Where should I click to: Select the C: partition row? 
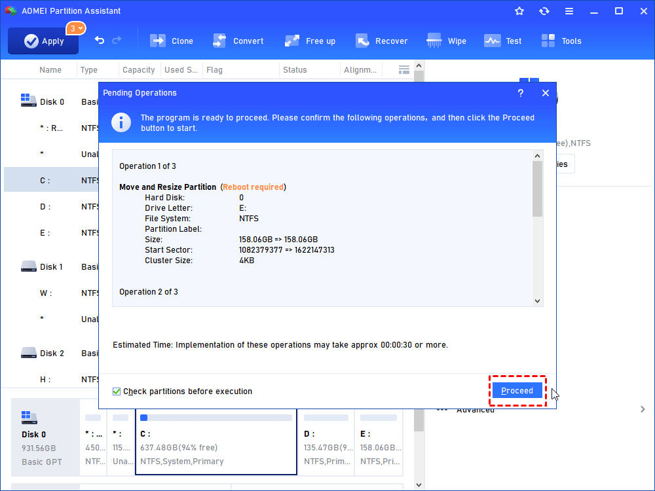51,181
